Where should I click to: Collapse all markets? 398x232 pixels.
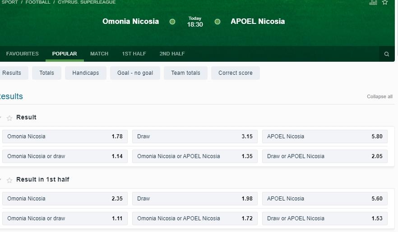(x=379, y=96)
